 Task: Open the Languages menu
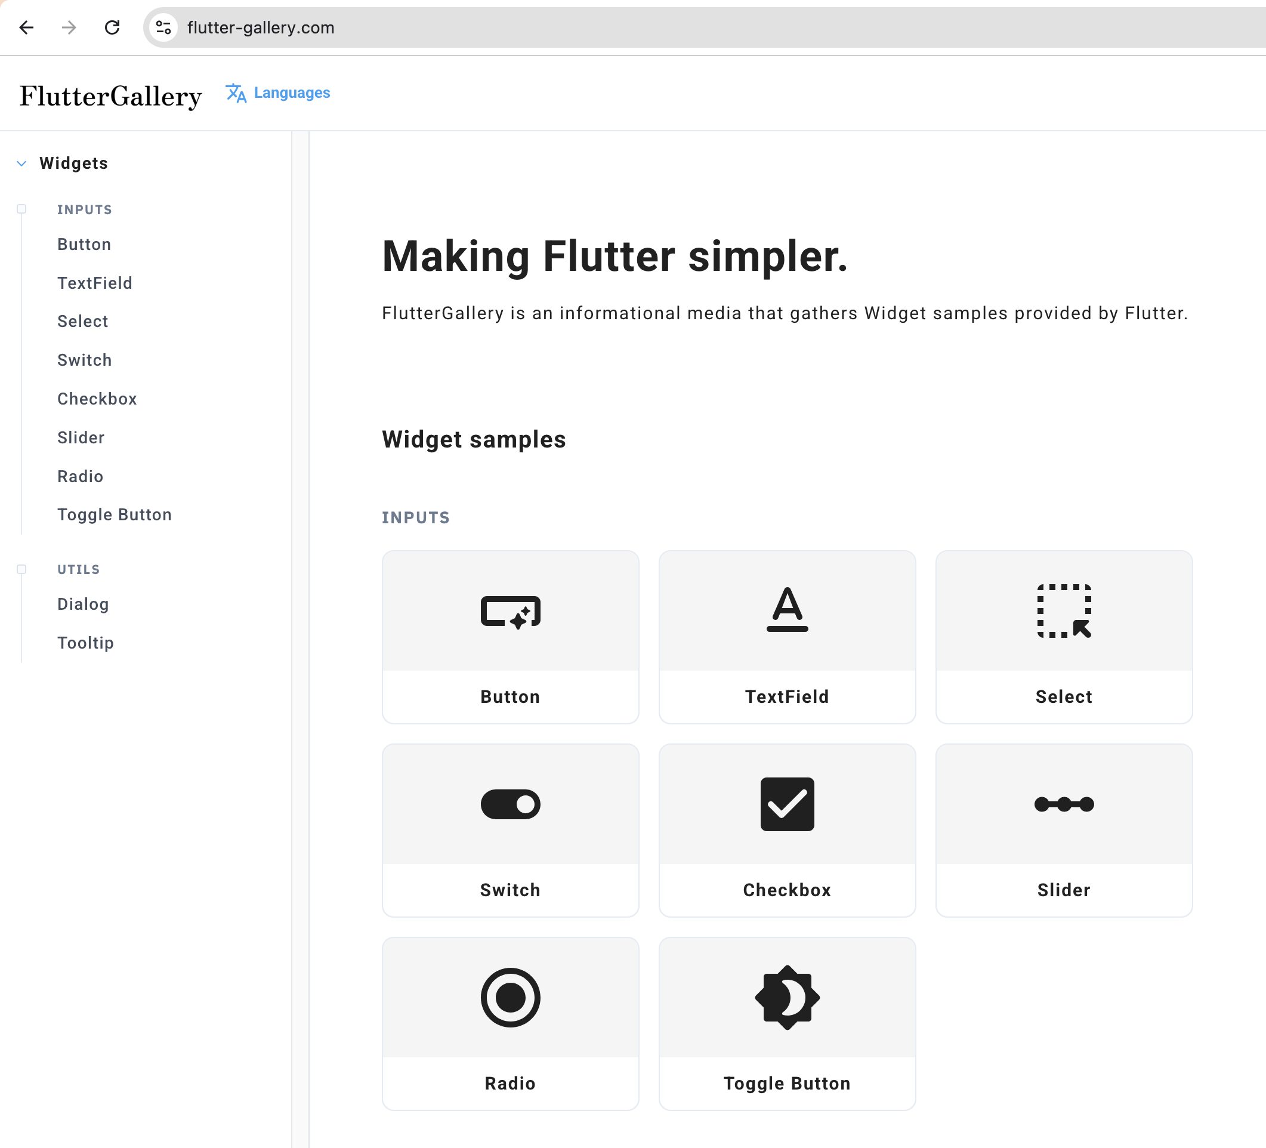tap(277, 93)
